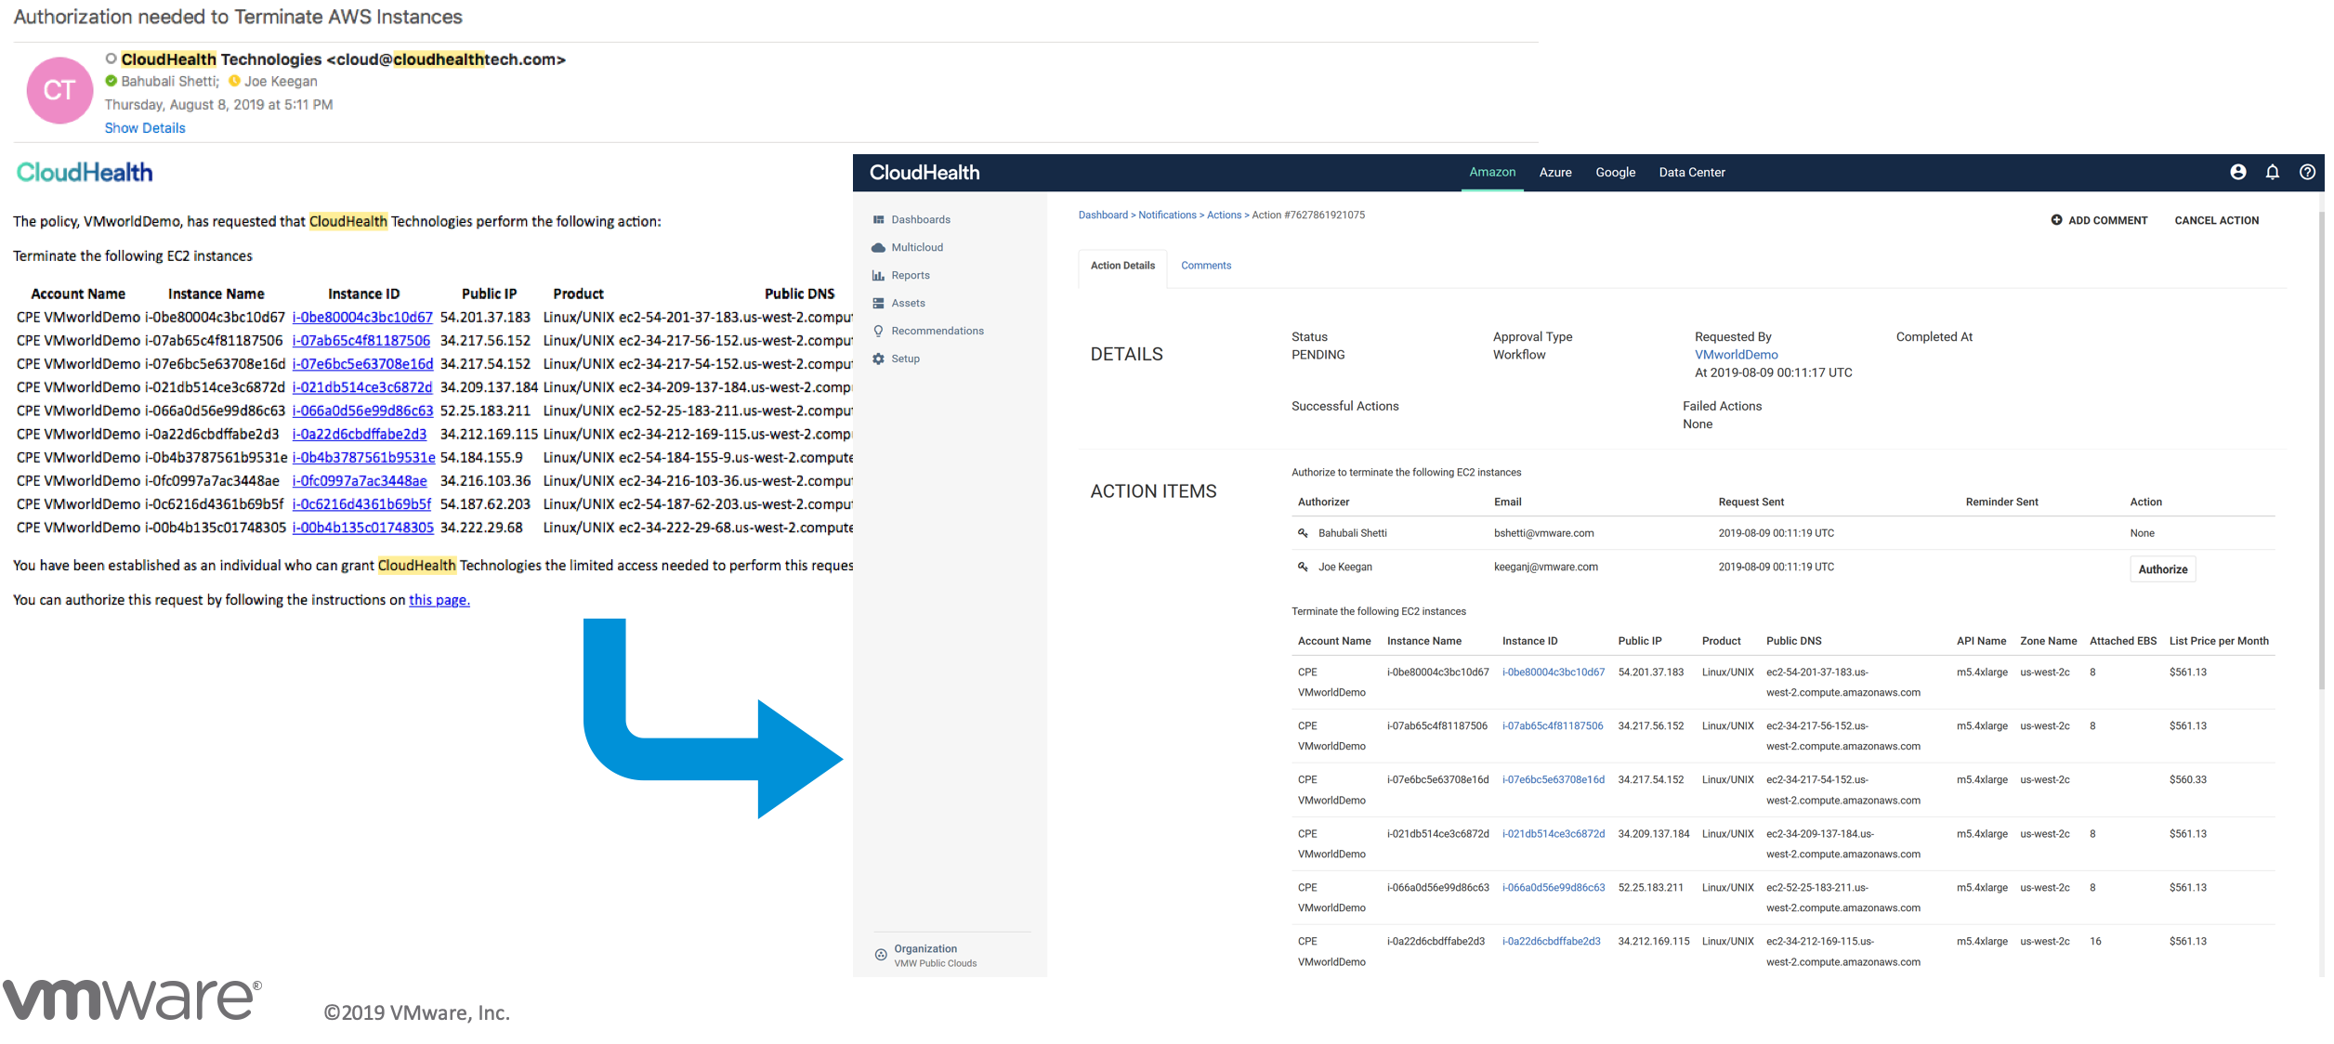This screenshot has height=1044, width=2334.
Task: Click the Multicloud cloud icon
Action: click(878, 248)
